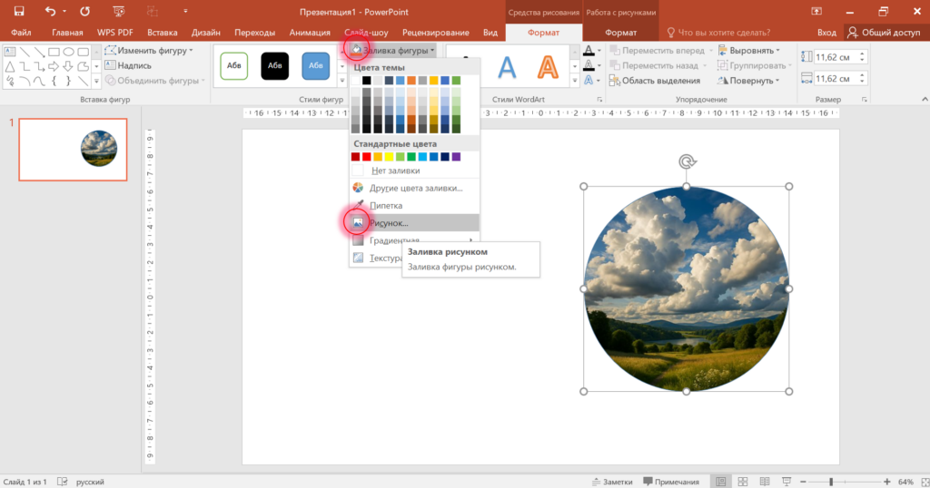Apply blue WordArt letter A style
The width and height of the screenshot is (930, 488).
[x=507, y=67]
